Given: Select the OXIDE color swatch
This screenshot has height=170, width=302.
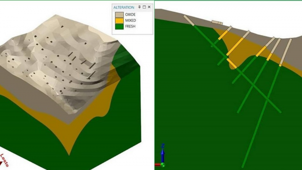Looking at the screenshot, I should point(119,15).
